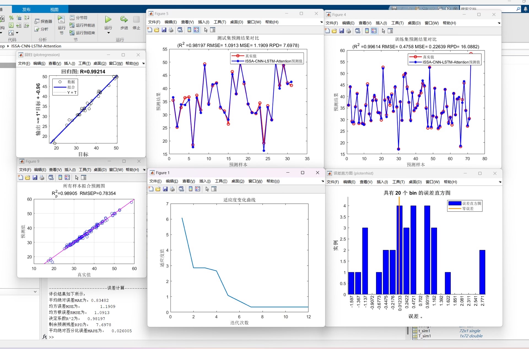Toggle Insert Legend button in Figure 5 toolbar
This screenshot has width=529, height=349.
click(x=196, y=30)
